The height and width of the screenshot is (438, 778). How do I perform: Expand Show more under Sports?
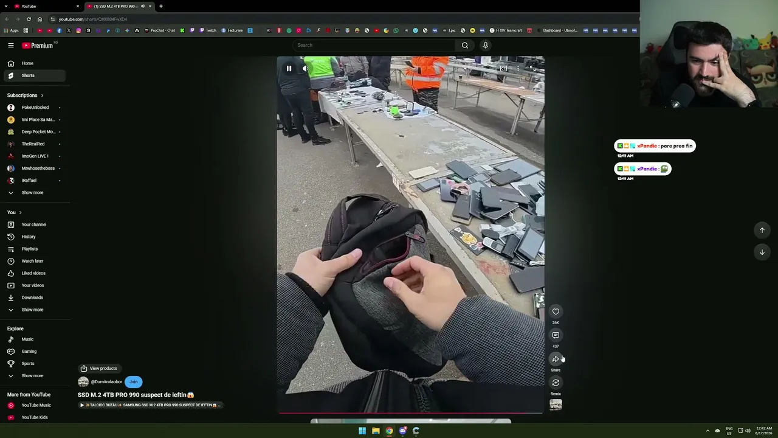pos(35,376)
